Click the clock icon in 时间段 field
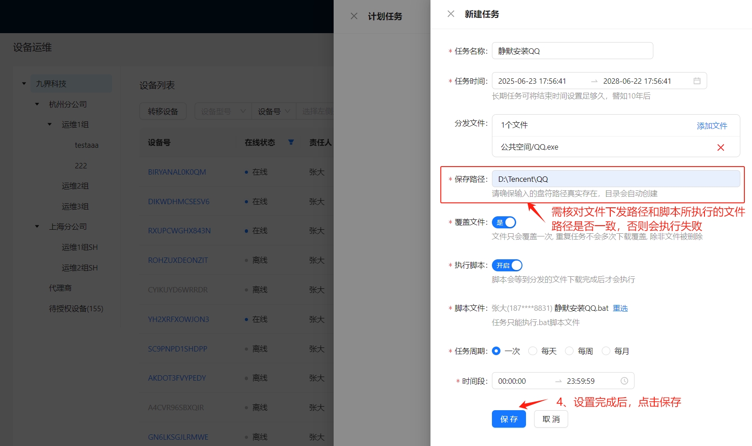Image resolution: width=752 pixels, height=446 pixels. coord(624,381)
